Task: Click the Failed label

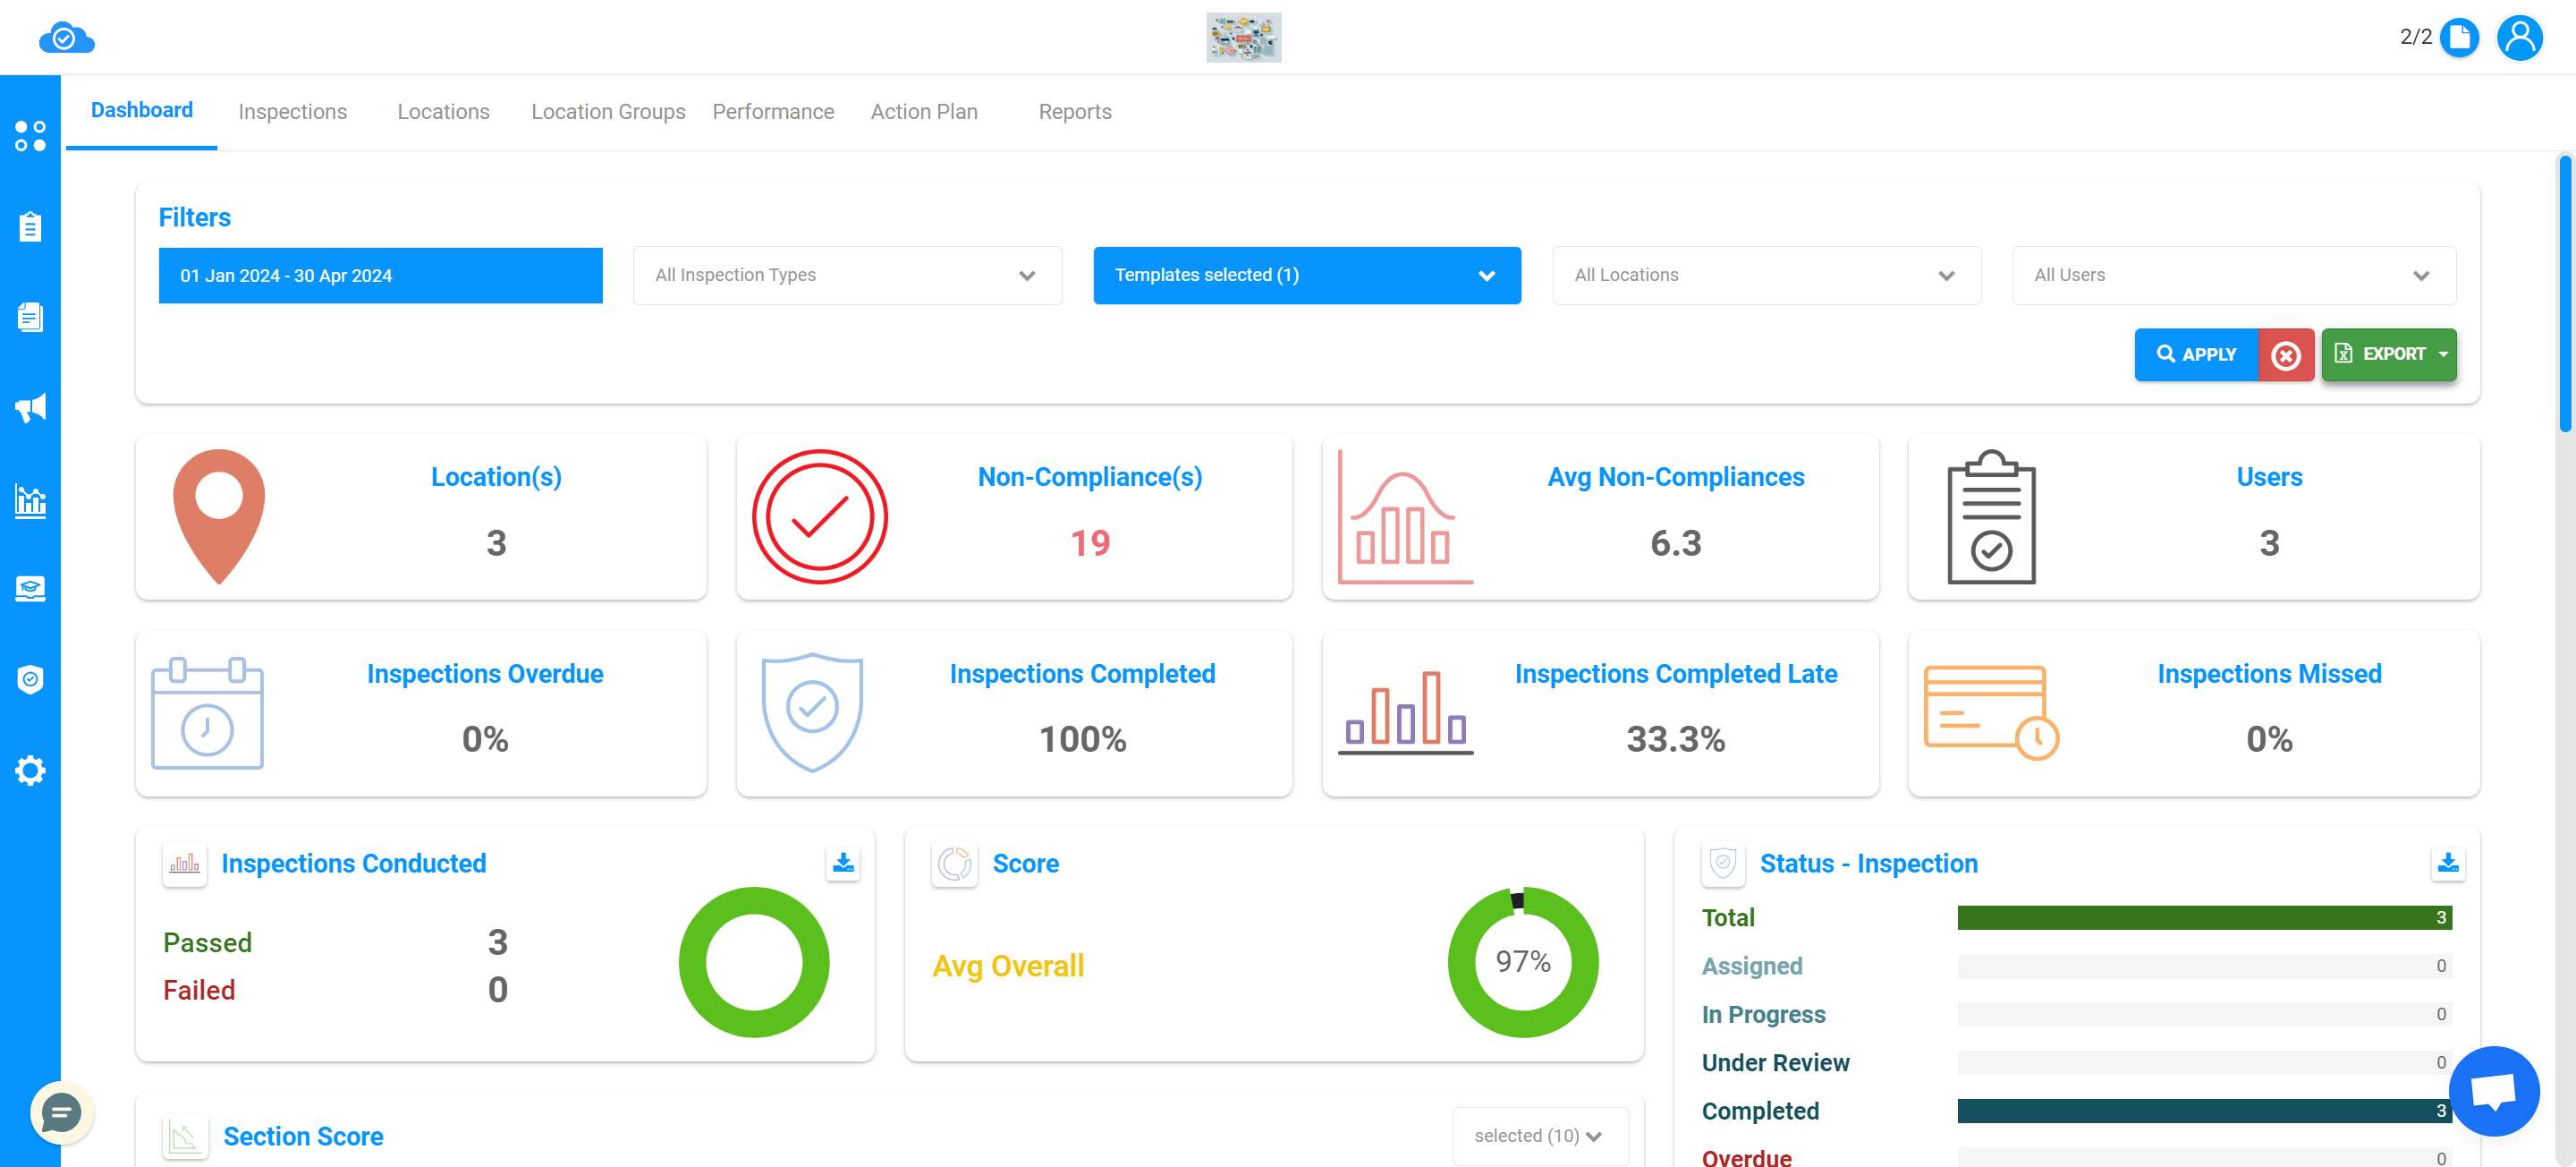Action: coord(199,990)
